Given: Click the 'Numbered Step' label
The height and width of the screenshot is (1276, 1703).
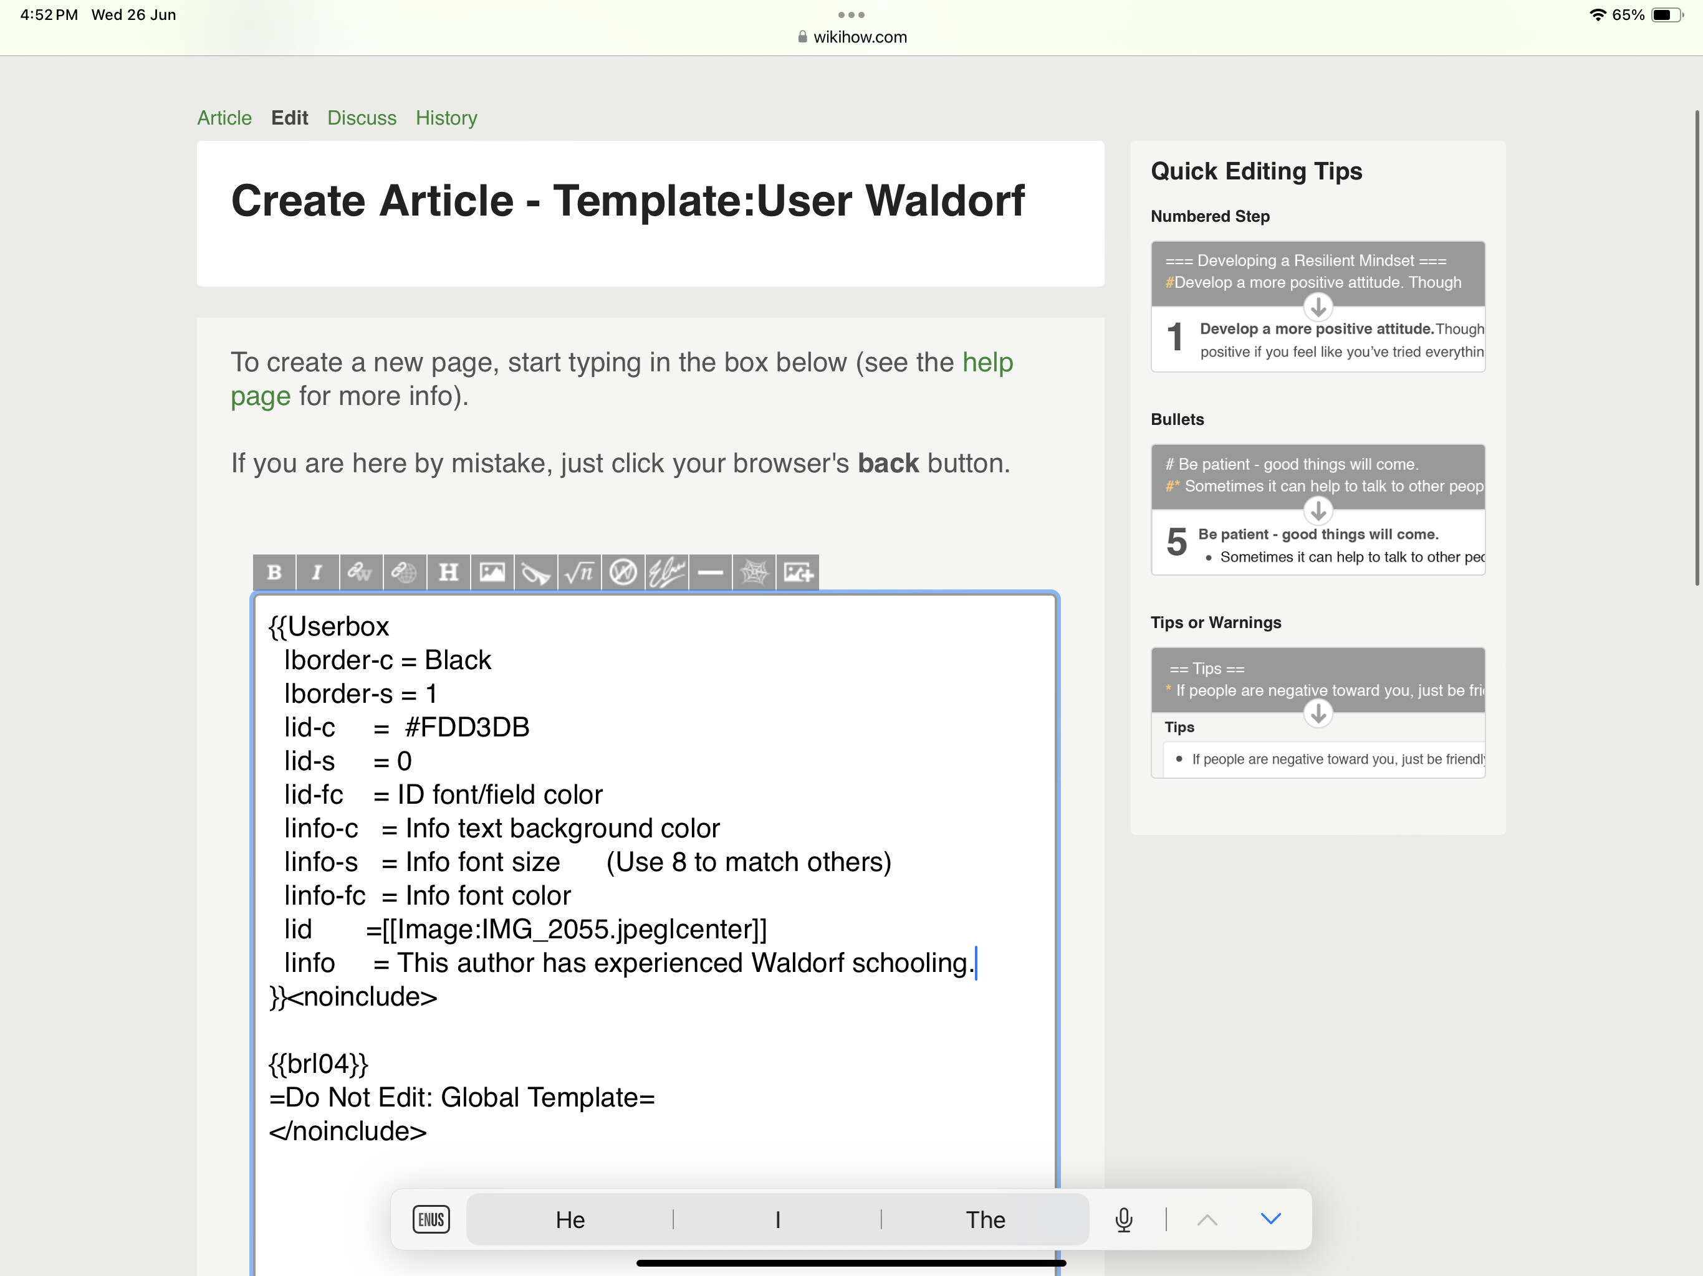Looking at the screenshot, I should (x=1211, y=216).
